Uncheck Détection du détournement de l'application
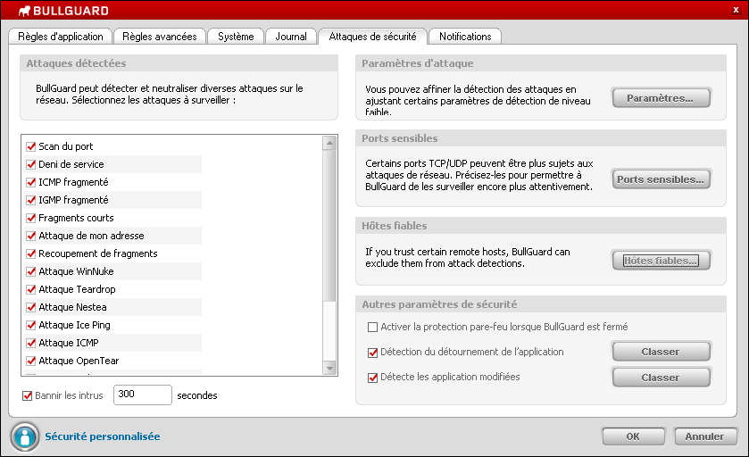This screenshot has width=749, height=457. pyautogui.click(x=372, y=353)
